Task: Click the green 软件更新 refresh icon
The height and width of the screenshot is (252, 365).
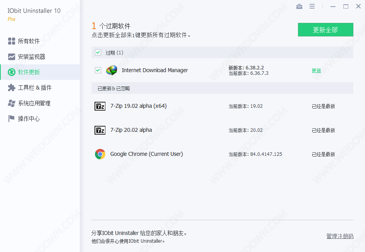Action: pos(11,72)
